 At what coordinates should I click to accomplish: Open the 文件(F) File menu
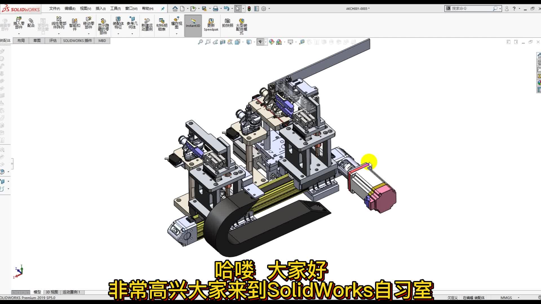click(x=54, y=9)
